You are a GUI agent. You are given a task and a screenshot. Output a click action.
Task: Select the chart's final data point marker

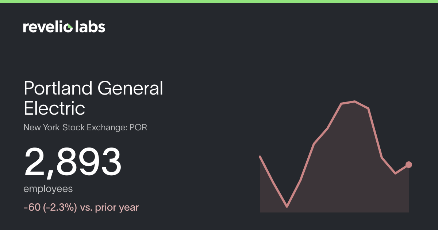(409, 165)
